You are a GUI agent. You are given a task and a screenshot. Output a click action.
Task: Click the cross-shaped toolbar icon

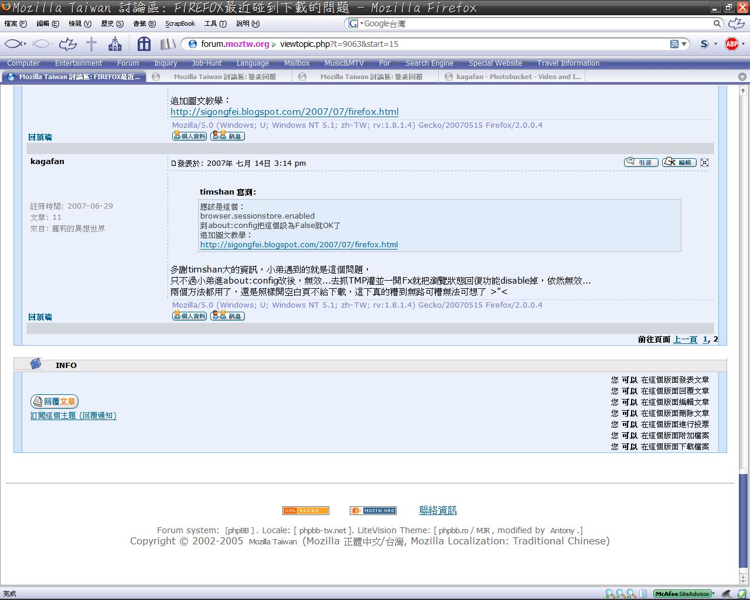pyautogui.click(x=91, y=44)
